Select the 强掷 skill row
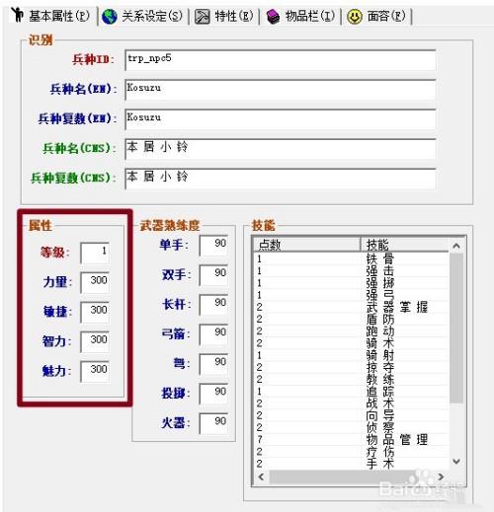494x512 pixels. [x=351, y=283]
